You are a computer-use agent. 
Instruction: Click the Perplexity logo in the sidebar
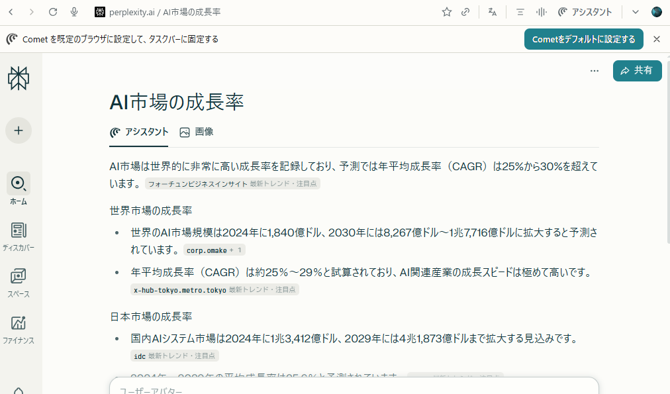[x=19, y=78]
